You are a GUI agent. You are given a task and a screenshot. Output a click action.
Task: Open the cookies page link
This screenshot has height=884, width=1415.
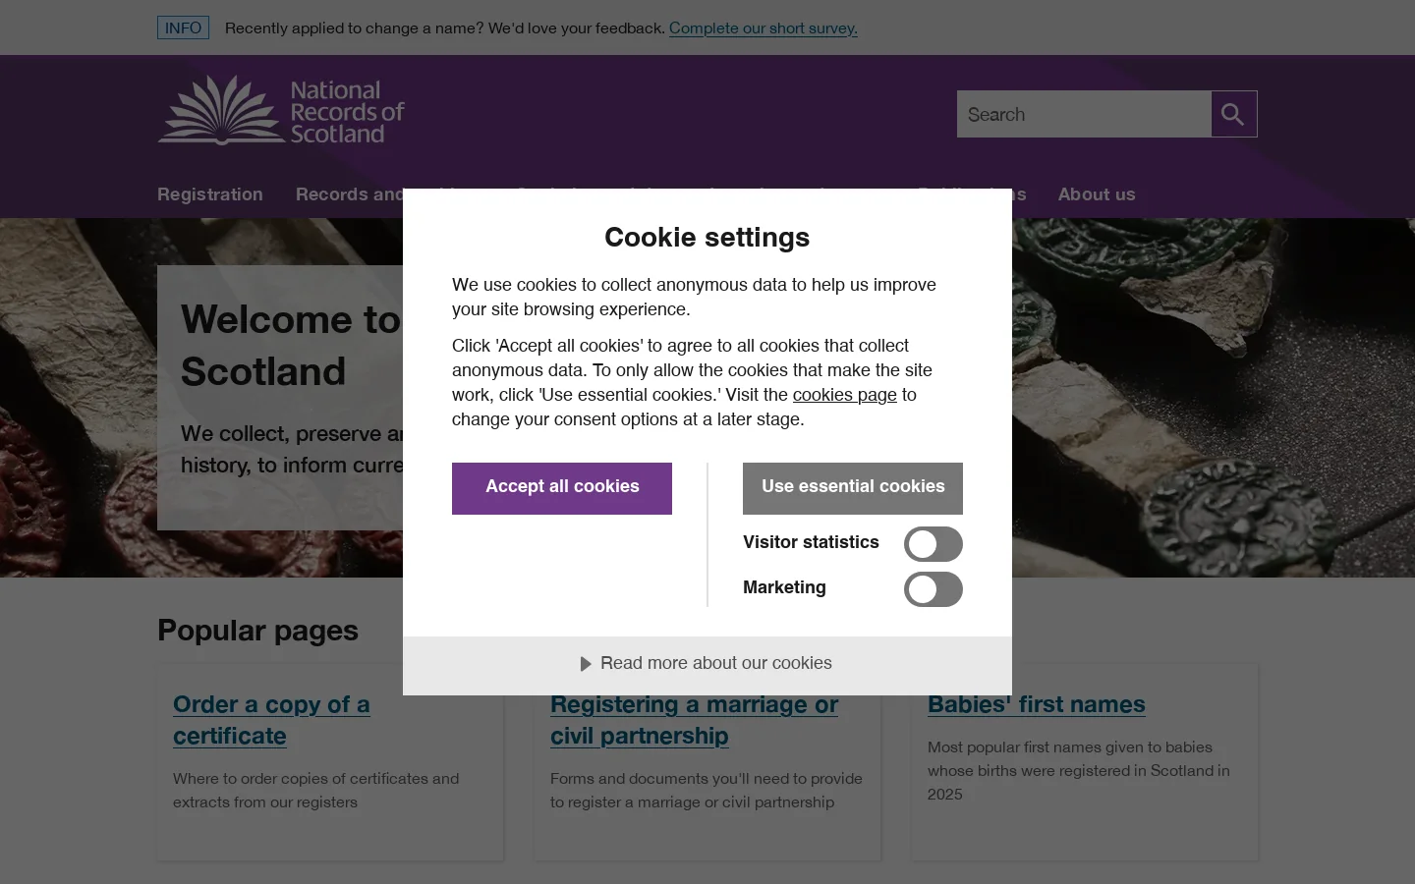845,395
